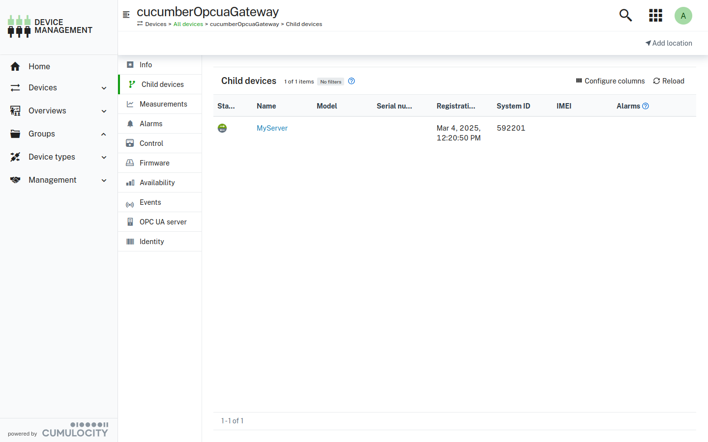Click Add location in the action bar

tap(669, 43)
